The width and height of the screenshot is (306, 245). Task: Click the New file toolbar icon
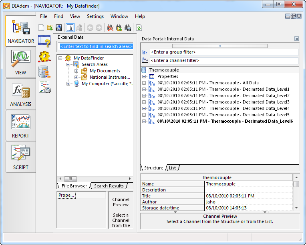pos(41,28)
